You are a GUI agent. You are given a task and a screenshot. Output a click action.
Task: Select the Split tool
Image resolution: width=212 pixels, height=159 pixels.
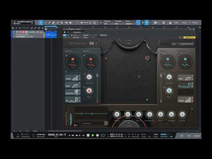pos(49,23)
